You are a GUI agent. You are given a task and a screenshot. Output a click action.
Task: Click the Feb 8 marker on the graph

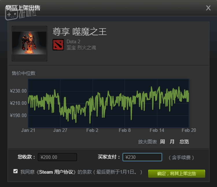click(124, 130)
